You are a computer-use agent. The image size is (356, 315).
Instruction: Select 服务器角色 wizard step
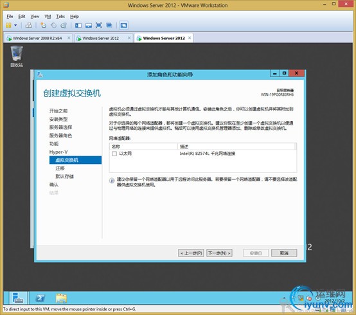click(x=60, y=136)
